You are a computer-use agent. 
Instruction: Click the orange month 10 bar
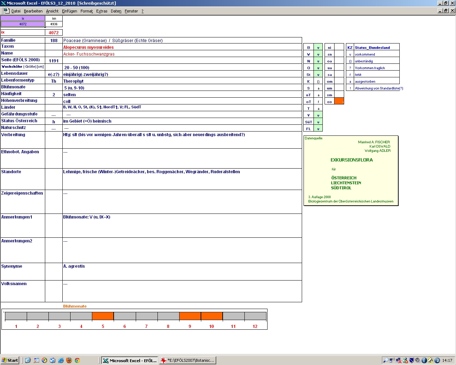[x=212, y=316]
